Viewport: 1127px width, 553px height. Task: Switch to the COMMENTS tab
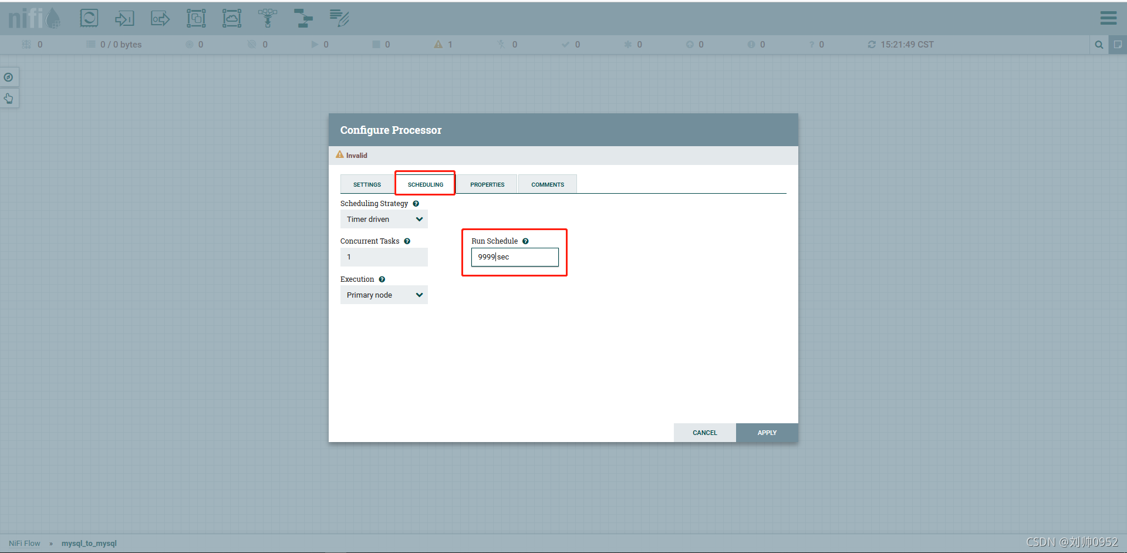(x=548, y=184)
